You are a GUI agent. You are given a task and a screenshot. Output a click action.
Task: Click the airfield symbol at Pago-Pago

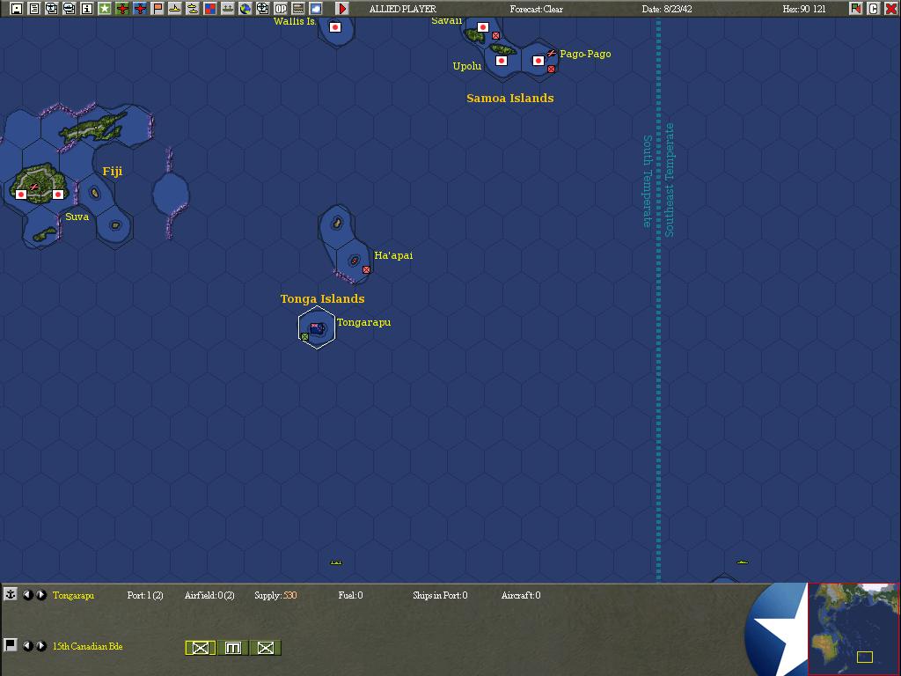[x=551, y=53]
